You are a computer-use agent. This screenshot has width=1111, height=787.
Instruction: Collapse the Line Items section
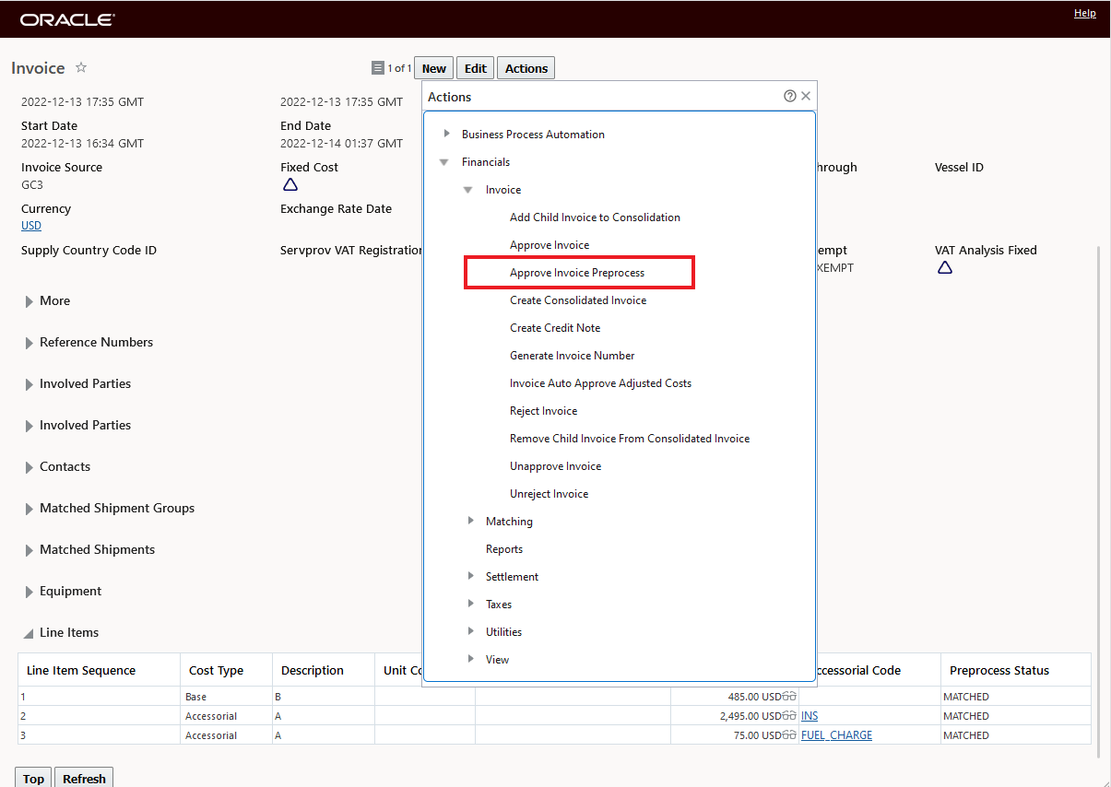29,633
